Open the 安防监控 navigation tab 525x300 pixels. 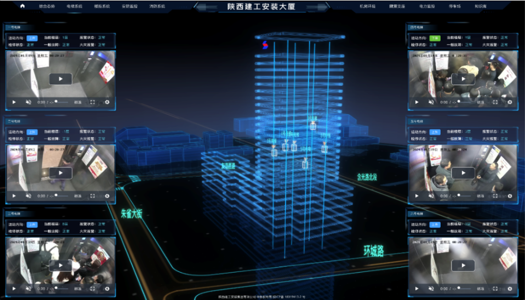tap(129, 7)
